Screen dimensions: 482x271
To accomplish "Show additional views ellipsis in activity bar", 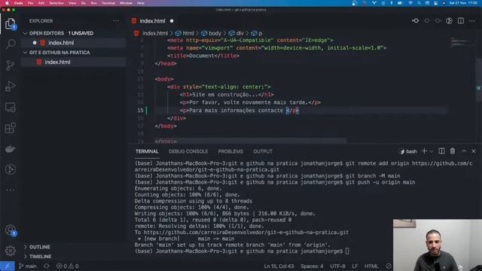I will coord(10,190).
